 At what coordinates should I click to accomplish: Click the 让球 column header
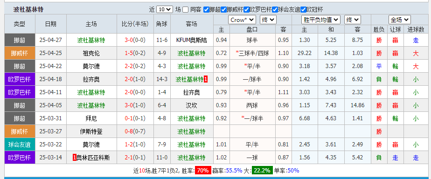click(x=395, y=29)
